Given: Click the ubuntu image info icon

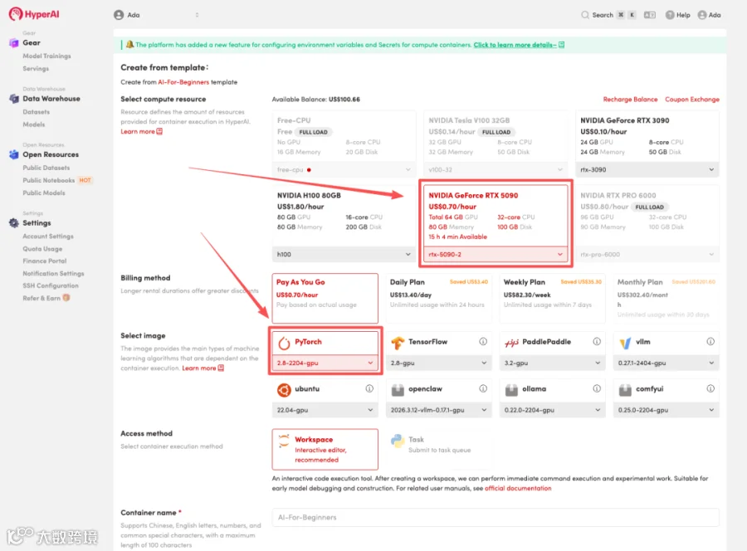Looking at the screenshot, I should [x=369, y=388].
